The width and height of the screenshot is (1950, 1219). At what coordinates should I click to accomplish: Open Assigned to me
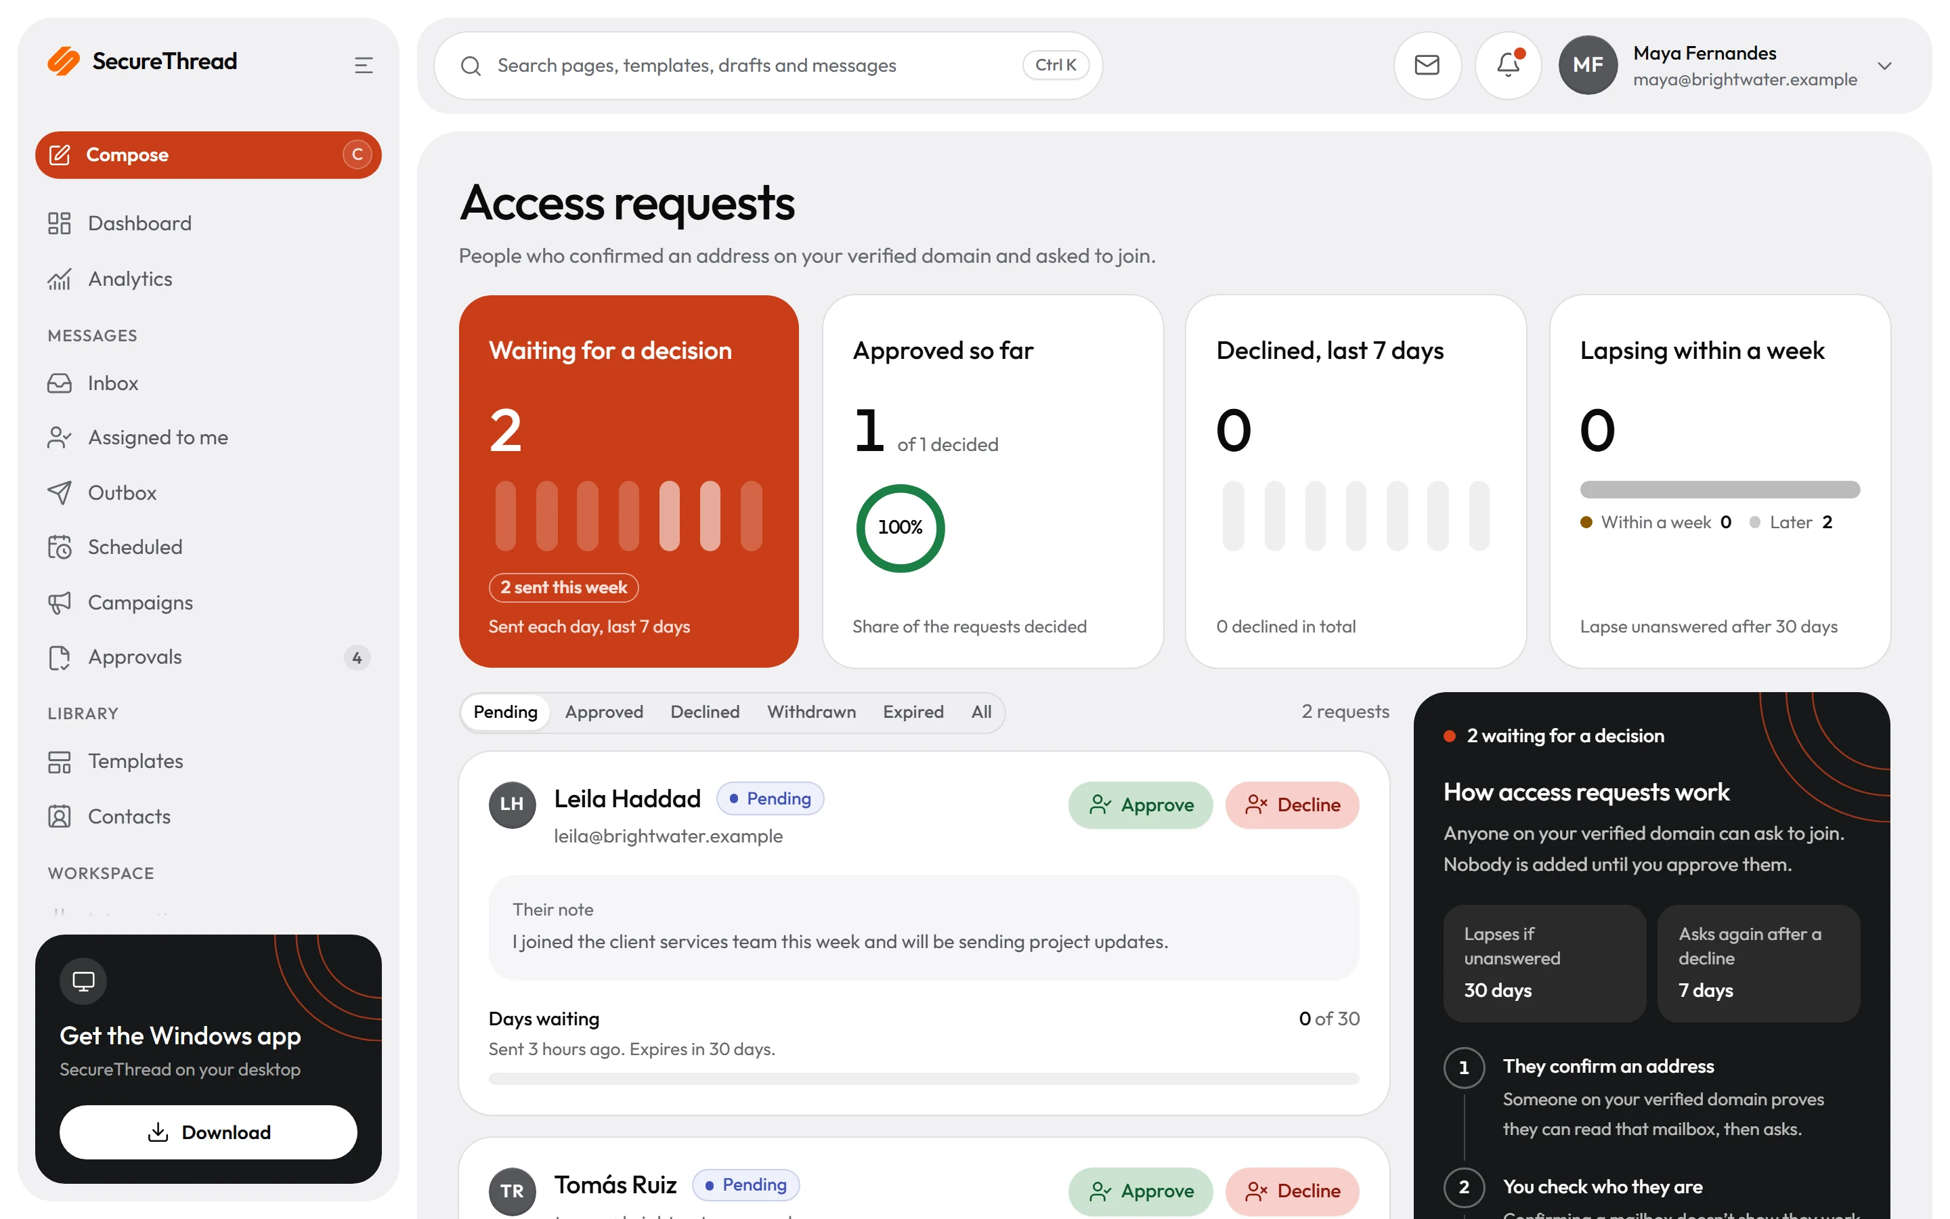(x=208, y=437)
